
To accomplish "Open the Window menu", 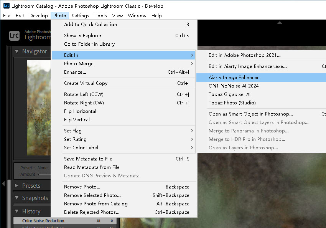I will (137, 16).
